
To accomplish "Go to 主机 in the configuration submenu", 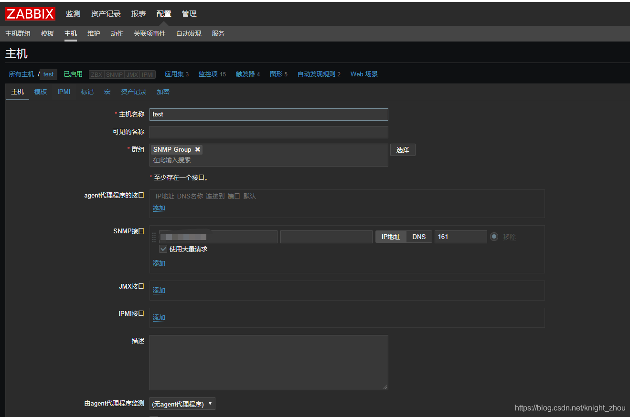I will tap(71, 33).
